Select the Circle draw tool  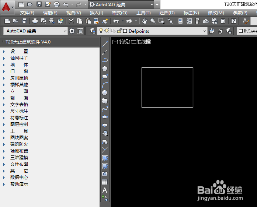click(x=105, y=93)
